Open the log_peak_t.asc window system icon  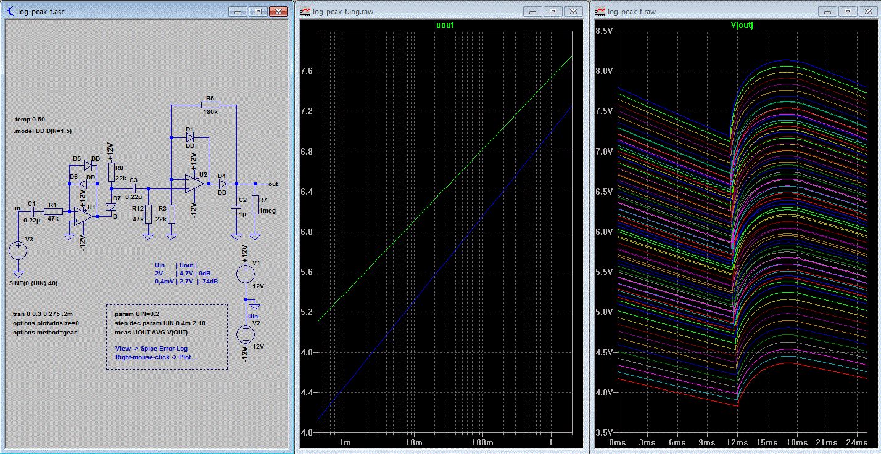coord(10,11)
